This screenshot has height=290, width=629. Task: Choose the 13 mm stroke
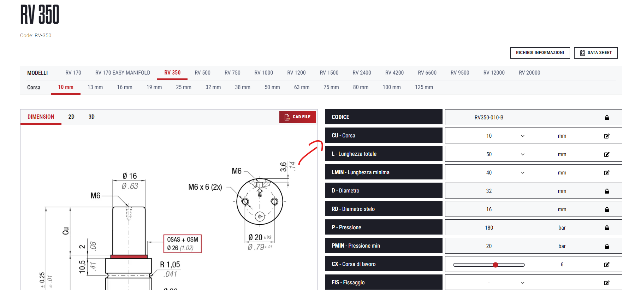coord(95,87)
